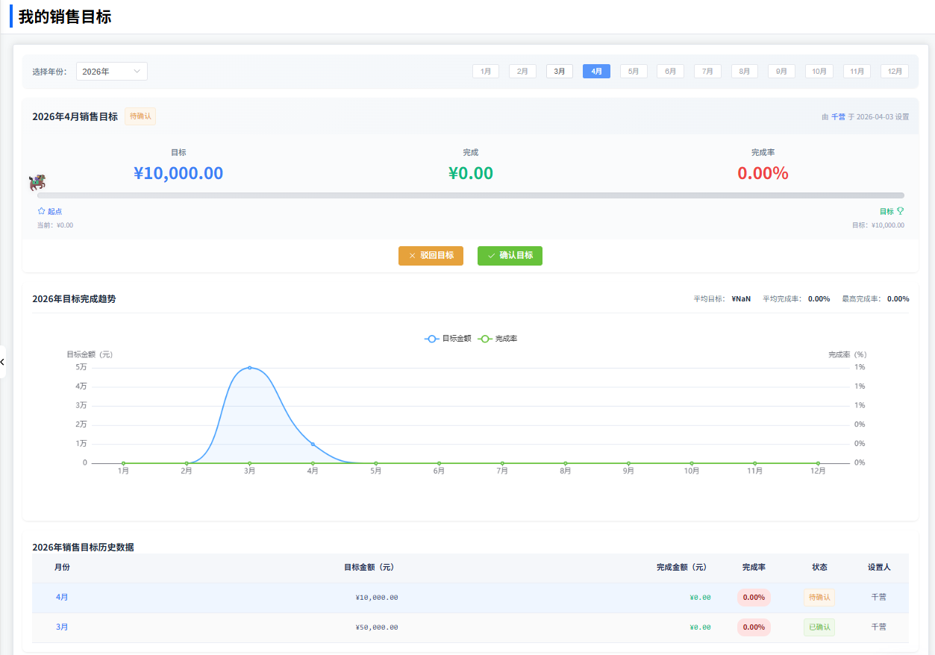Viewport: 935px width, 655px height.
Task: Click the 千营 setter name link
Action: point(838,117)
